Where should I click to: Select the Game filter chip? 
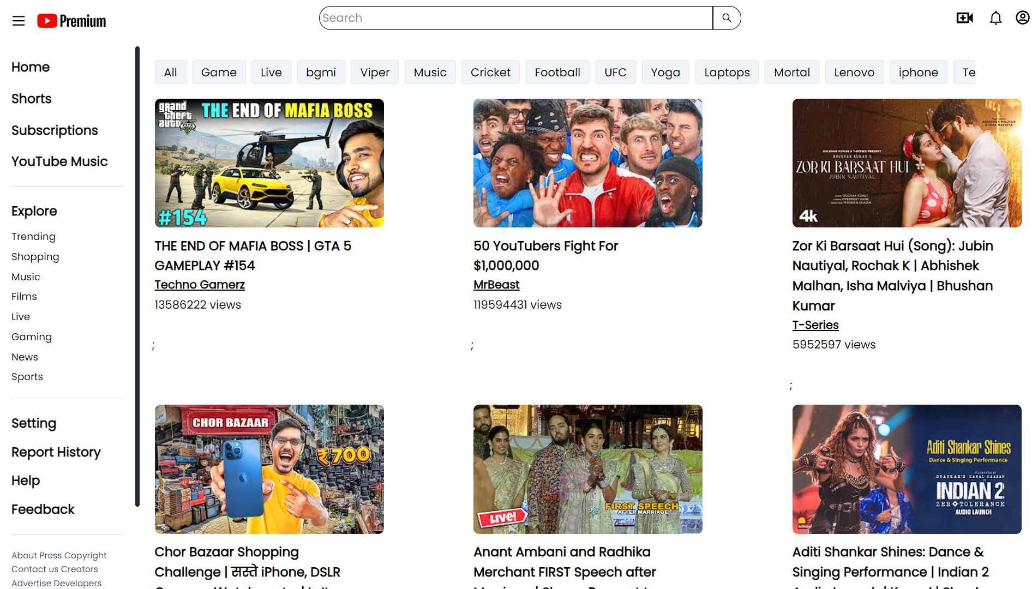coord(219,72)
